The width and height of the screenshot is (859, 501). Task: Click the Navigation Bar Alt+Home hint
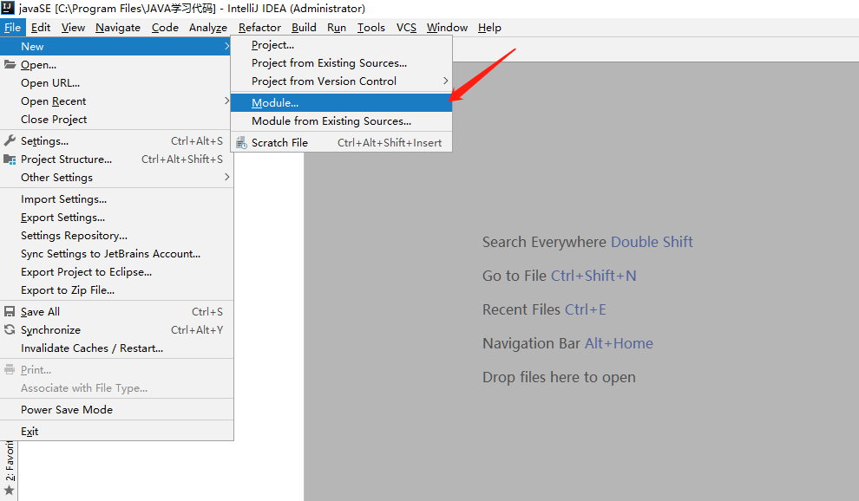(x=567, y=343)
